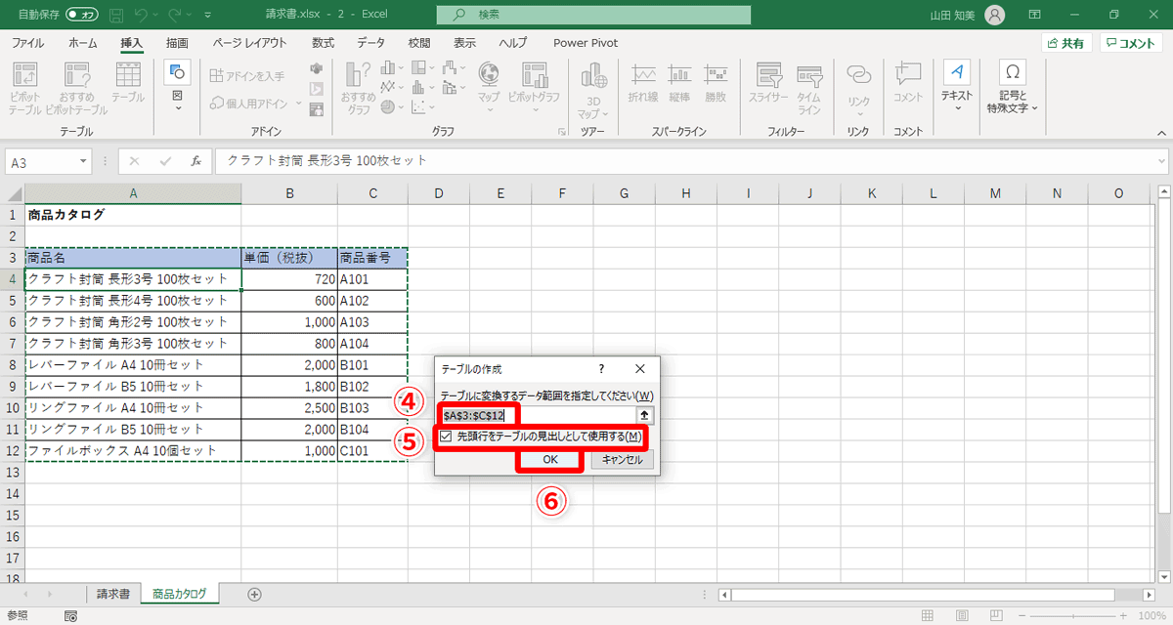Click the user account avatar icon
The image size is (1173, 625).
point(995,15)
